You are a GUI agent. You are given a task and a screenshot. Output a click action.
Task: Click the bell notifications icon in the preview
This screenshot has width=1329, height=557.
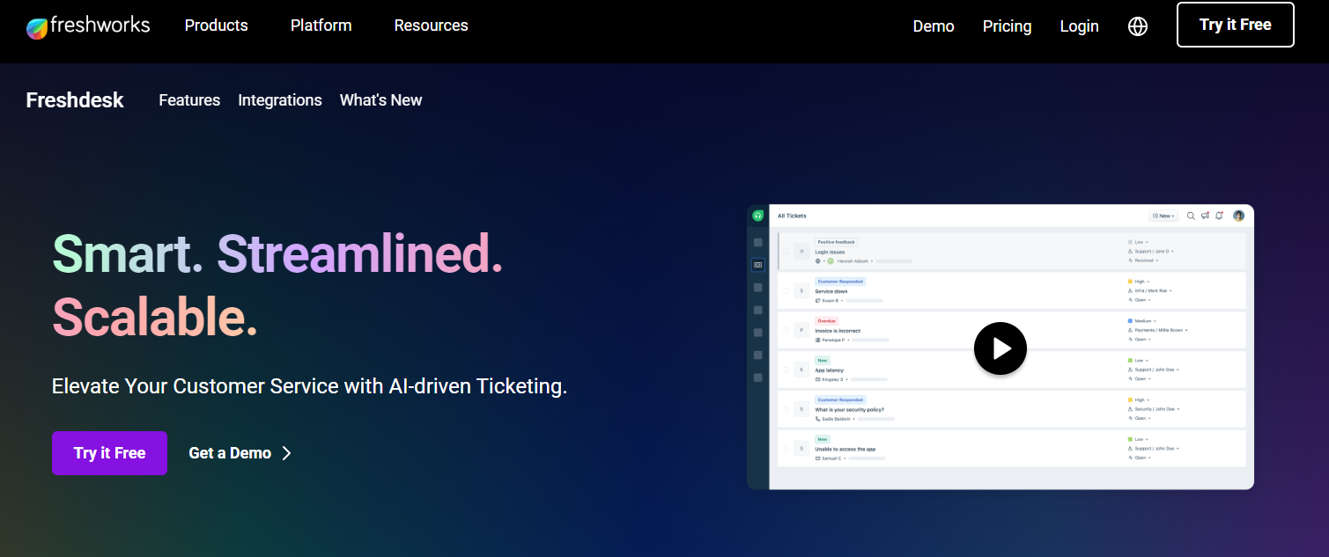(1219, 216)
